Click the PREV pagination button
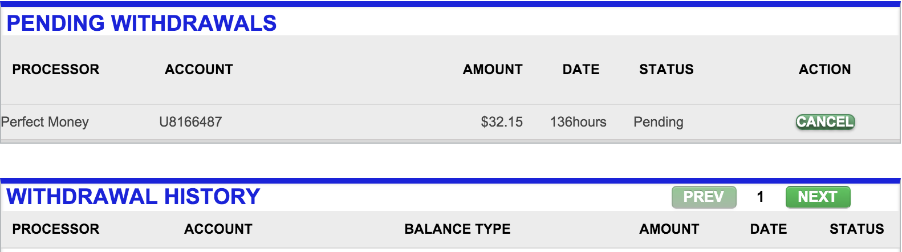Viewport: 902px width, 252px height. [704, 197]
